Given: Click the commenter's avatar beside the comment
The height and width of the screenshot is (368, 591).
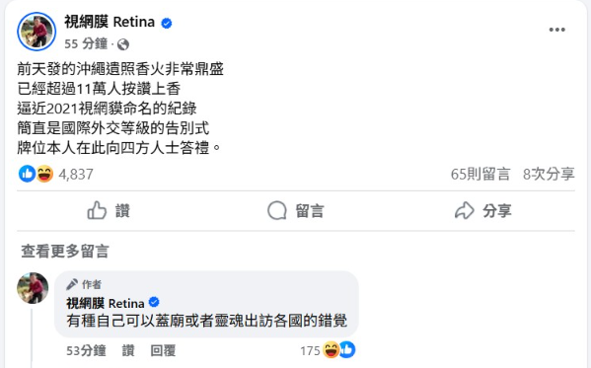Looking at the screenshot, I should 33,288.
